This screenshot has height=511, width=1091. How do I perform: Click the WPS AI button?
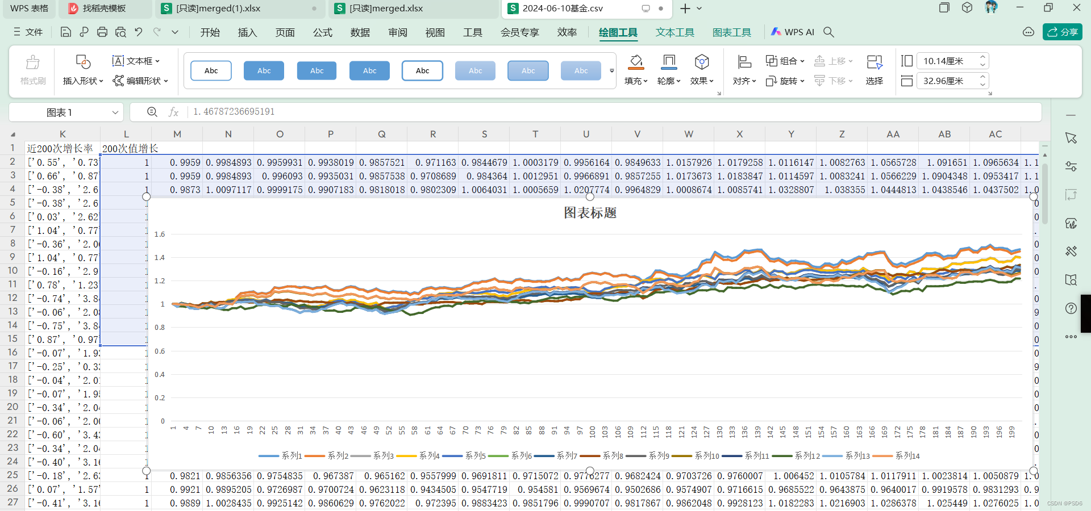pyautogui.click(x=792, y=32)
